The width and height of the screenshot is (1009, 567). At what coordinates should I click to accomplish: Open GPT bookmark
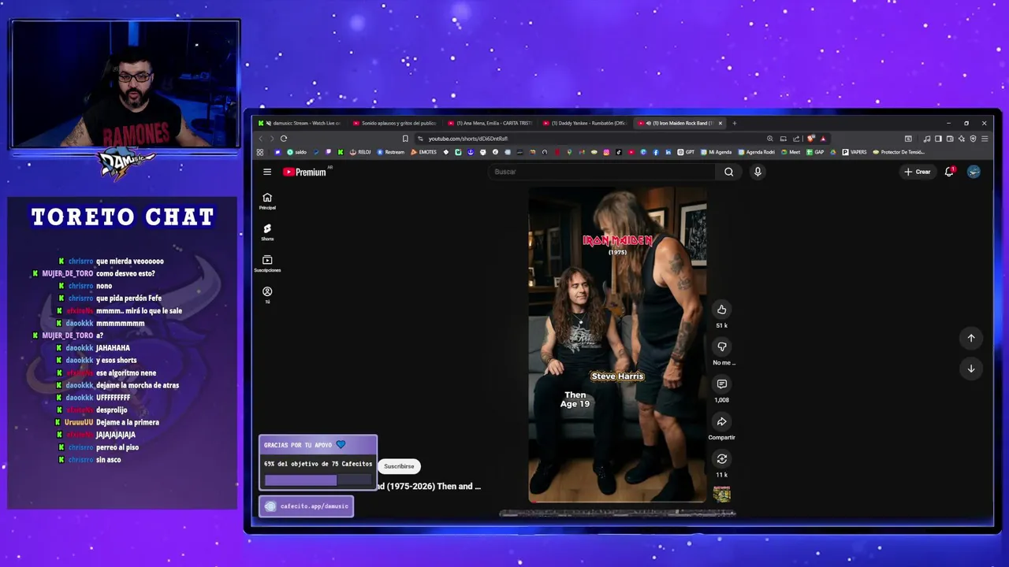pos(685,152)
